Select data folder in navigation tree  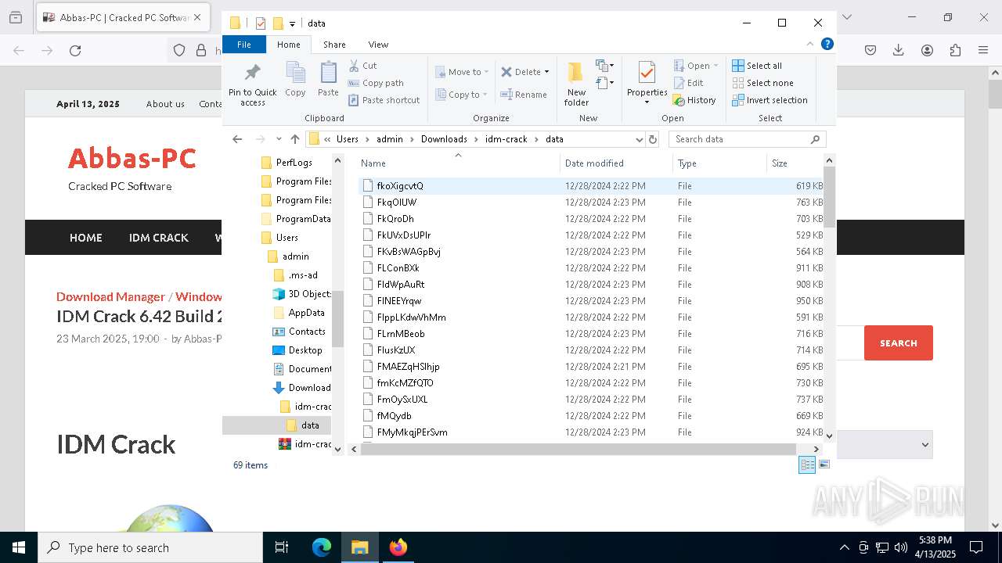point(310,425)
